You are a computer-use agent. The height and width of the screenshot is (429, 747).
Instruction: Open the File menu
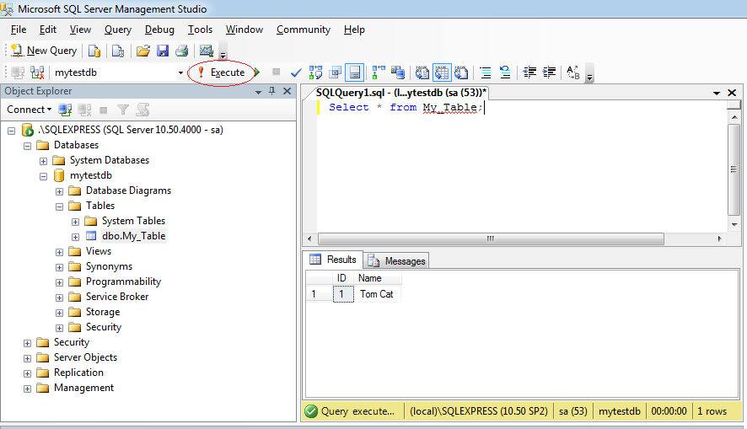19,29
